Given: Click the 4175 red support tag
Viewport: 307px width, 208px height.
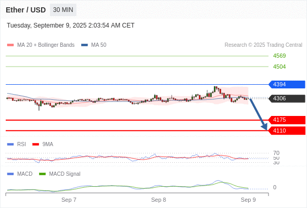Looking at the screenshot, I should coord(287,120).
